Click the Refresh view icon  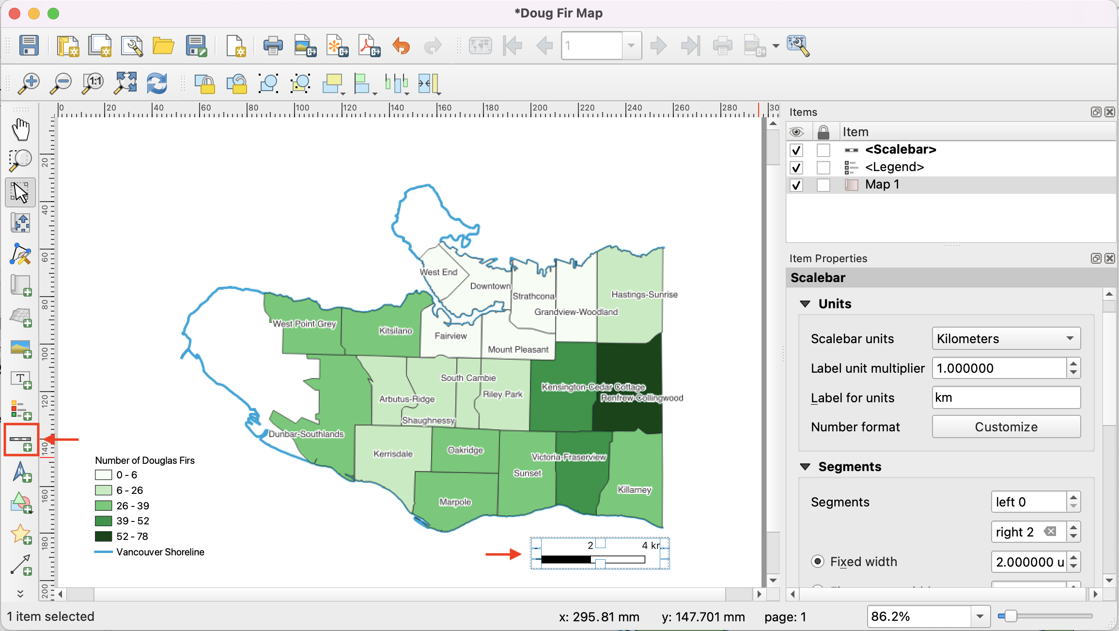[x=157, y=83]
